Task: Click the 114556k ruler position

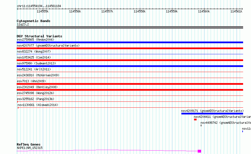Action: coord(75,11)
